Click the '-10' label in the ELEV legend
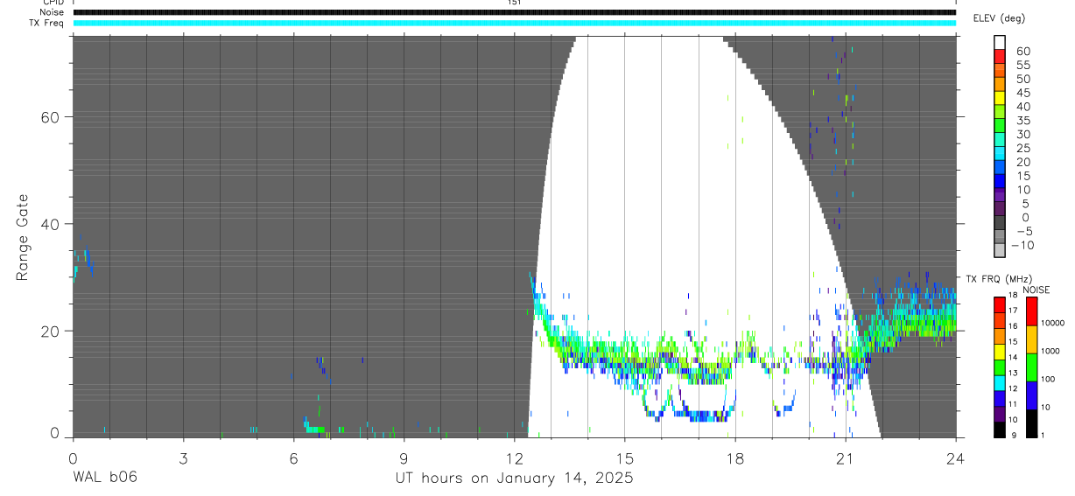The width and height of the screenshot is (1075, 496). click(x=1023, y=245)
